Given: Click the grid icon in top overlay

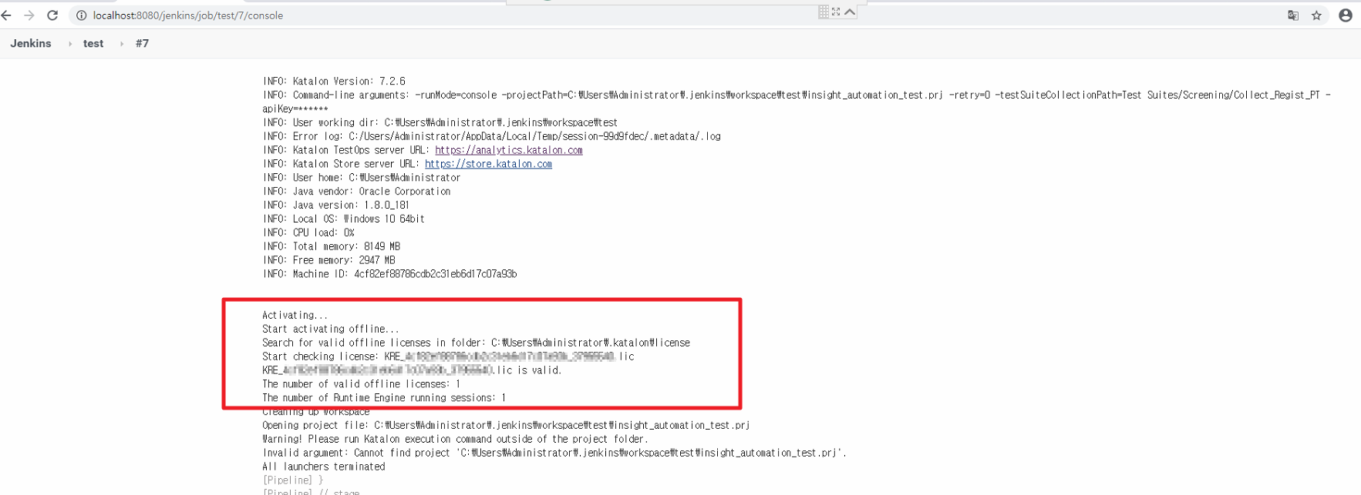Looking at the screenshot, I should click(824, 12).
